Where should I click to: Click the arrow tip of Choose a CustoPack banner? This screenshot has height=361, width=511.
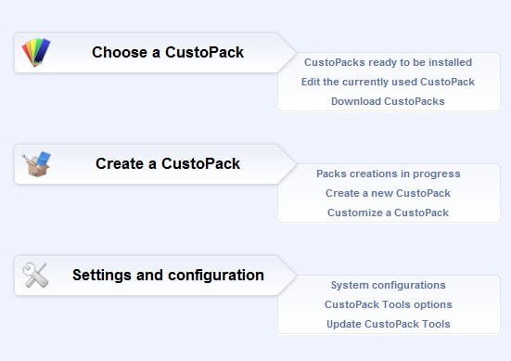287,53
